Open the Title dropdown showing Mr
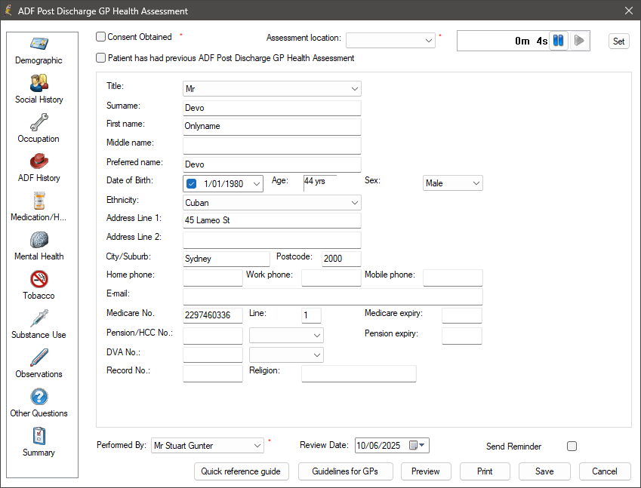 click(272, 88)
